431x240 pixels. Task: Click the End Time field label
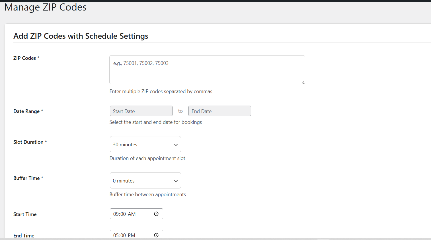click(24, 236)
